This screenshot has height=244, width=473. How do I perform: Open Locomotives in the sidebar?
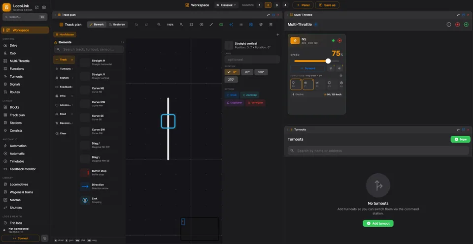(x=19, y=184)
